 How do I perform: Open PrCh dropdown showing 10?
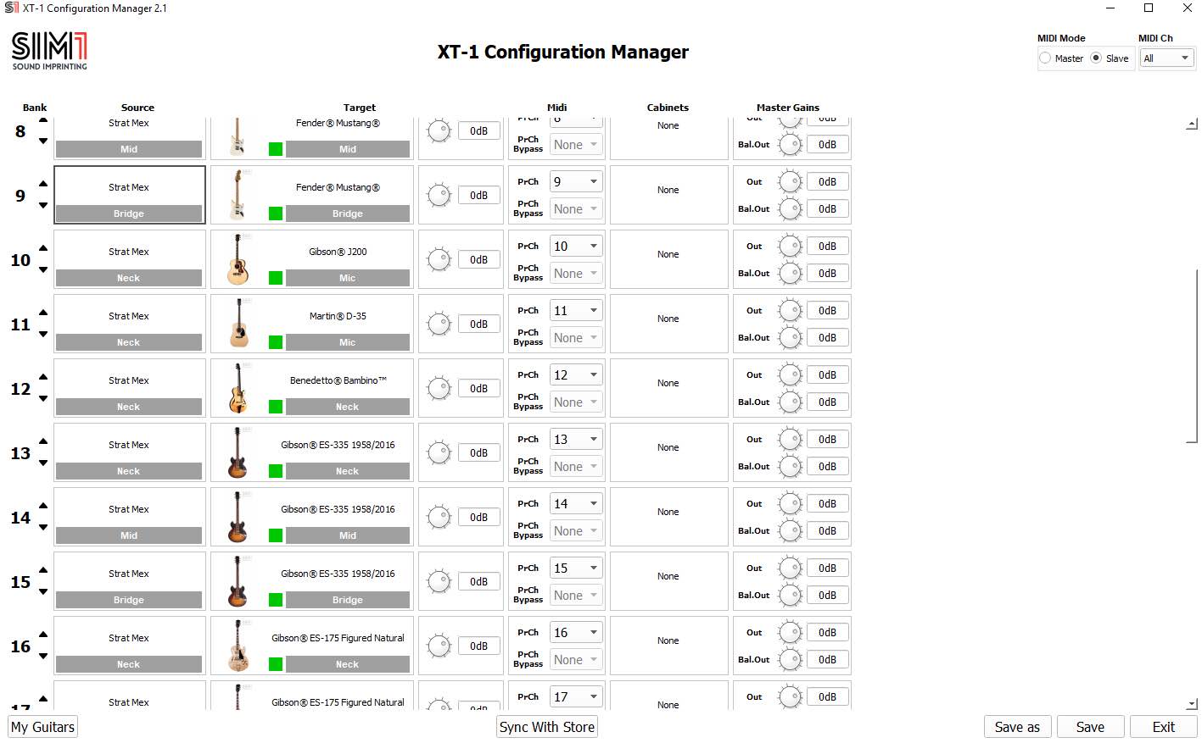576,246
